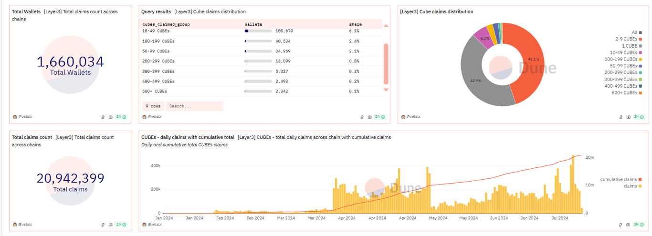Image resolution: width=652 pixels, height=236 pixels.
Task: Click the camera icon under Query results table
Action: tap(369, 117)
